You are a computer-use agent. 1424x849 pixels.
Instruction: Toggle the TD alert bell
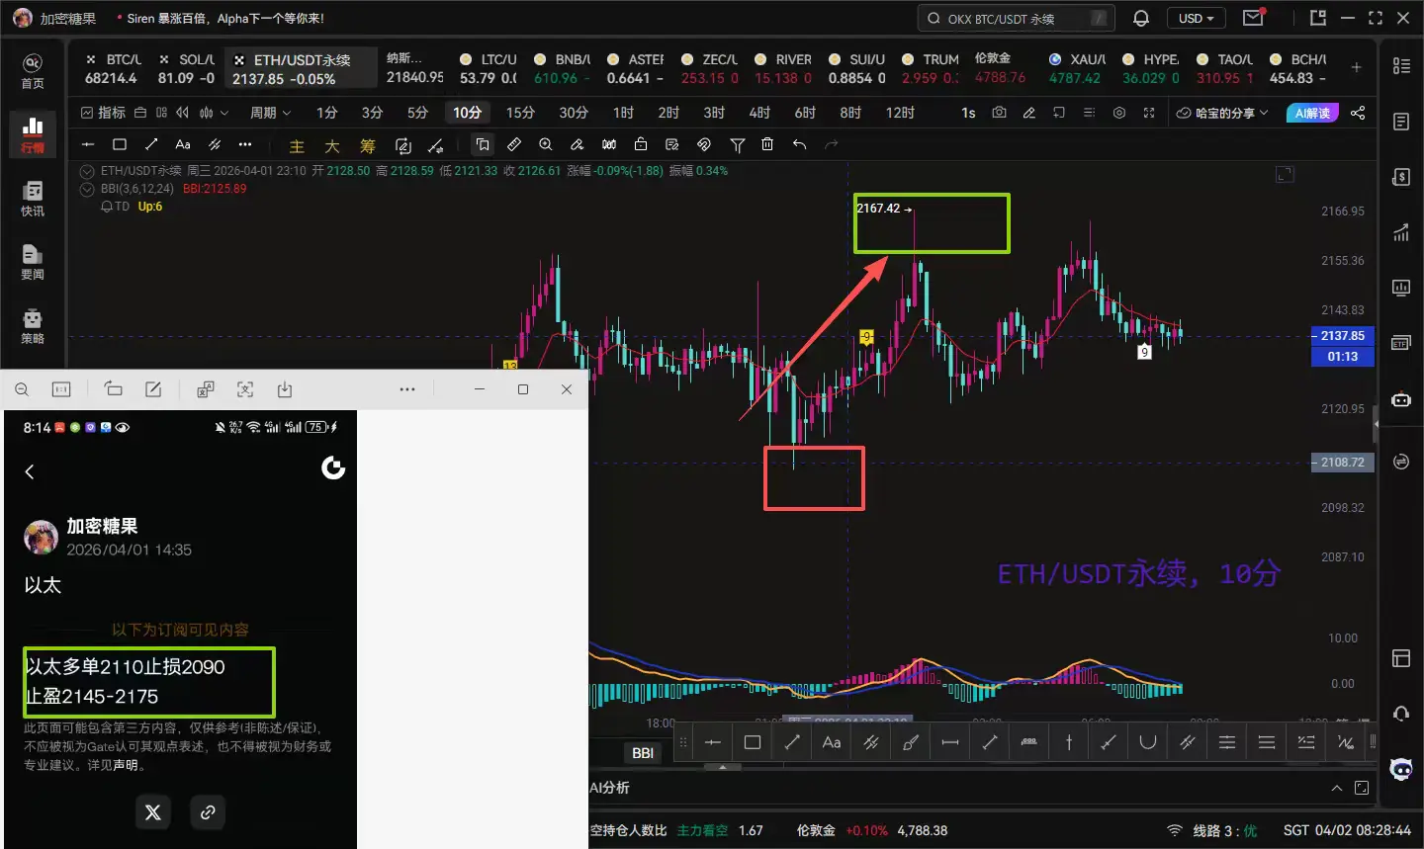tap(107, 207)
